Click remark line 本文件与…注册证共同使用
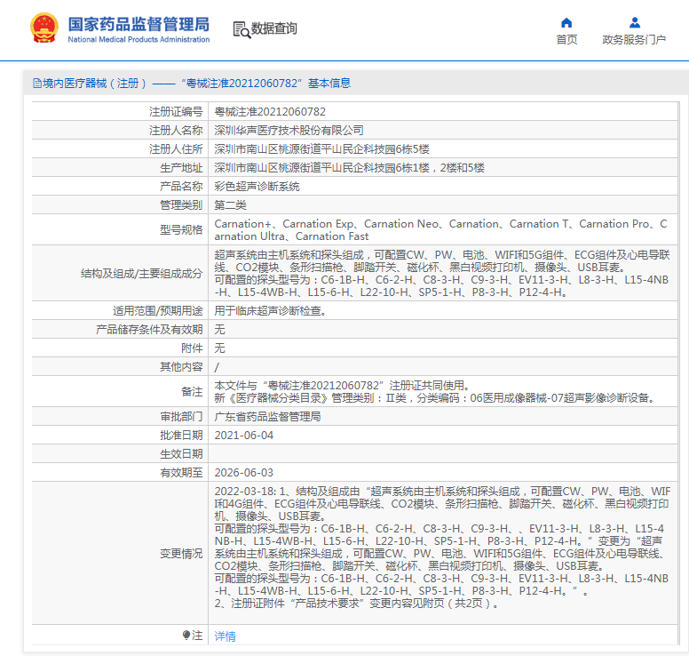689x656 pixels. [344, 386]
